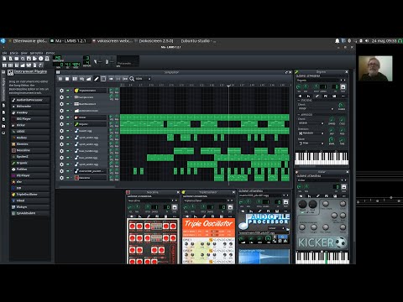Image resolution: width=403 pixels, height=302 pixels.
Task: Click a key on the Organic piano keyboard
Action: [x=322, y=159]
